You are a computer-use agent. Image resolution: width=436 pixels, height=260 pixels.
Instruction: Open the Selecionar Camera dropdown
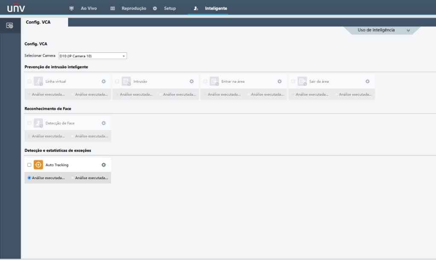[x=92, y=56]
